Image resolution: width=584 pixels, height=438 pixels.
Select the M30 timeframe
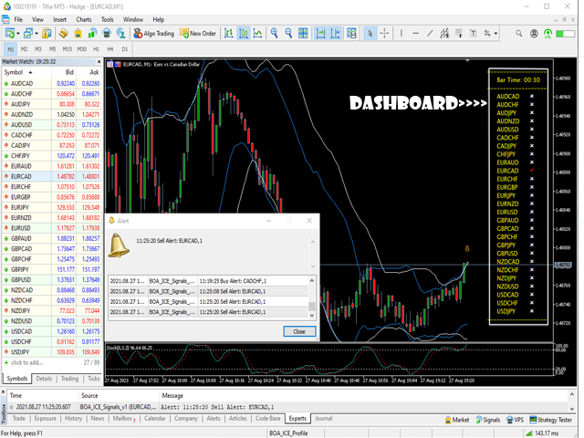(x=81, y=49)
